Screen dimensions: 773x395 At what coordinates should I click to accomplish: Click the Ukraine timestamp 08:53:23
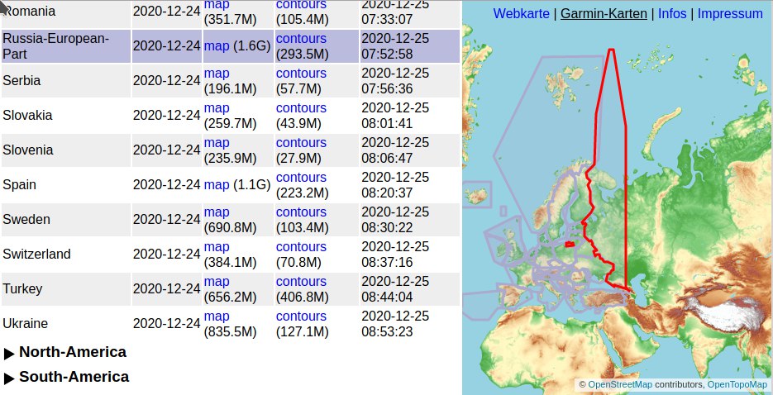387,331
